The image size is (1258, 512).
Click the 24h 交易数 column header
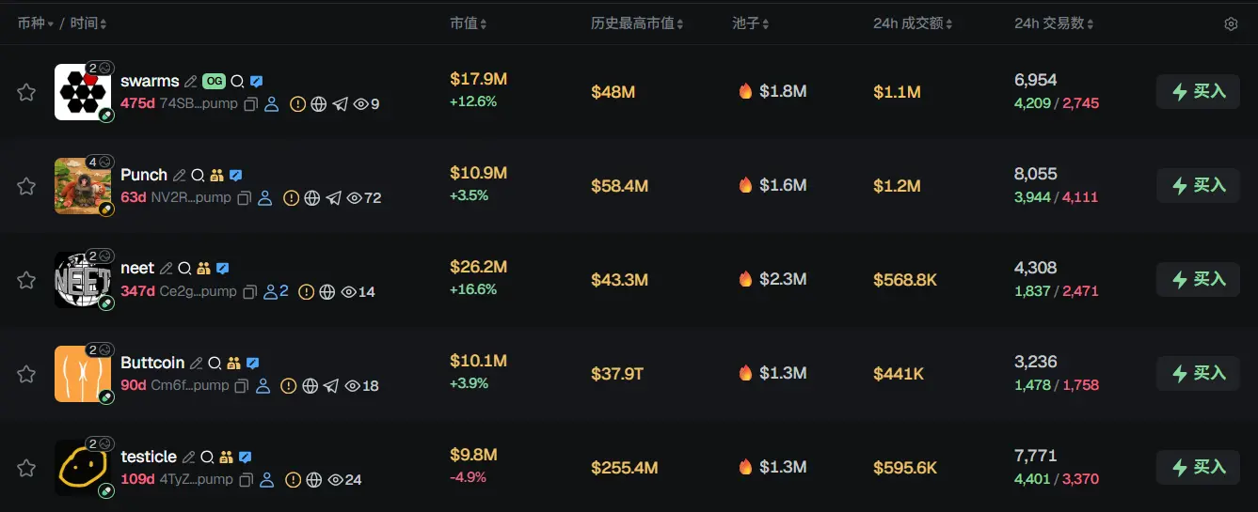[1054, 23]
